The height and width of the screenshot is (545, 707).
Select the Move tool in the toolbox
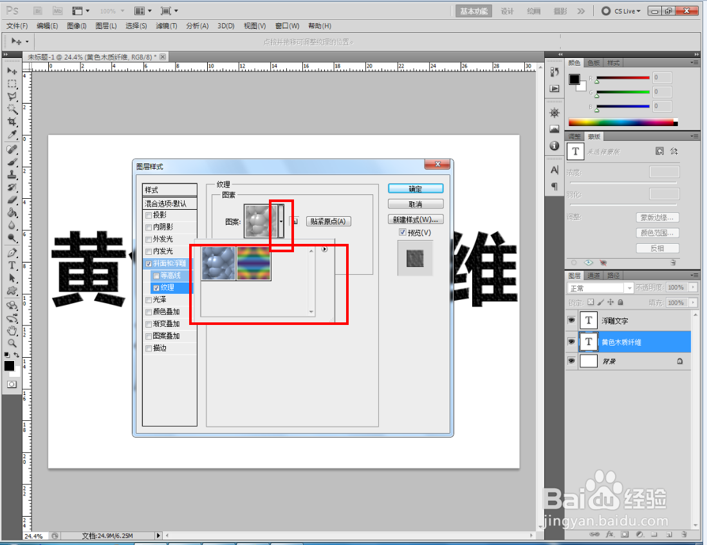click(12, 71)
